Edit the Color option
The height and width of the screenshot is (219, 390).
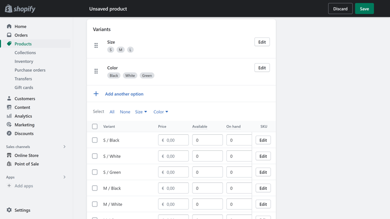click(x=262, y=68)
